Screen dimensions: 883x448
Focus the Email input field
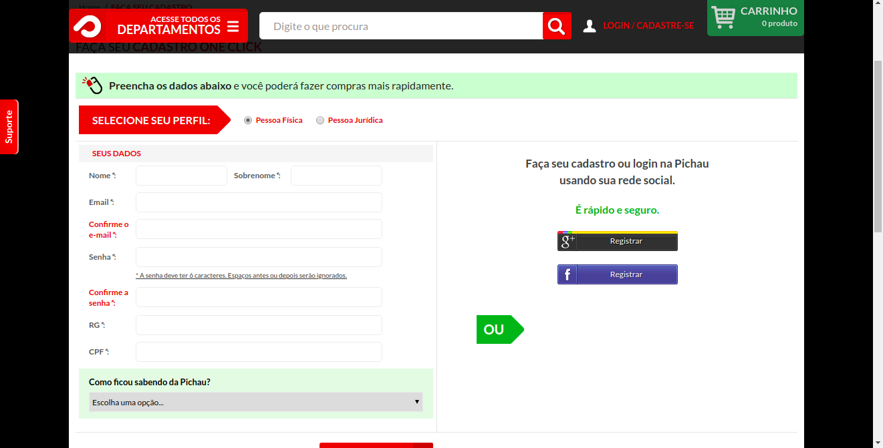tap(259, 202)
